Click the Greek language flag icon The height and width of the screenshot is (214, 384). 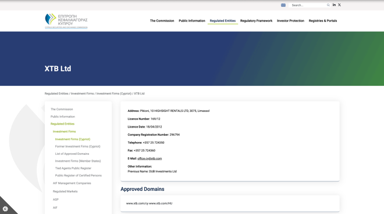point(283,5)
